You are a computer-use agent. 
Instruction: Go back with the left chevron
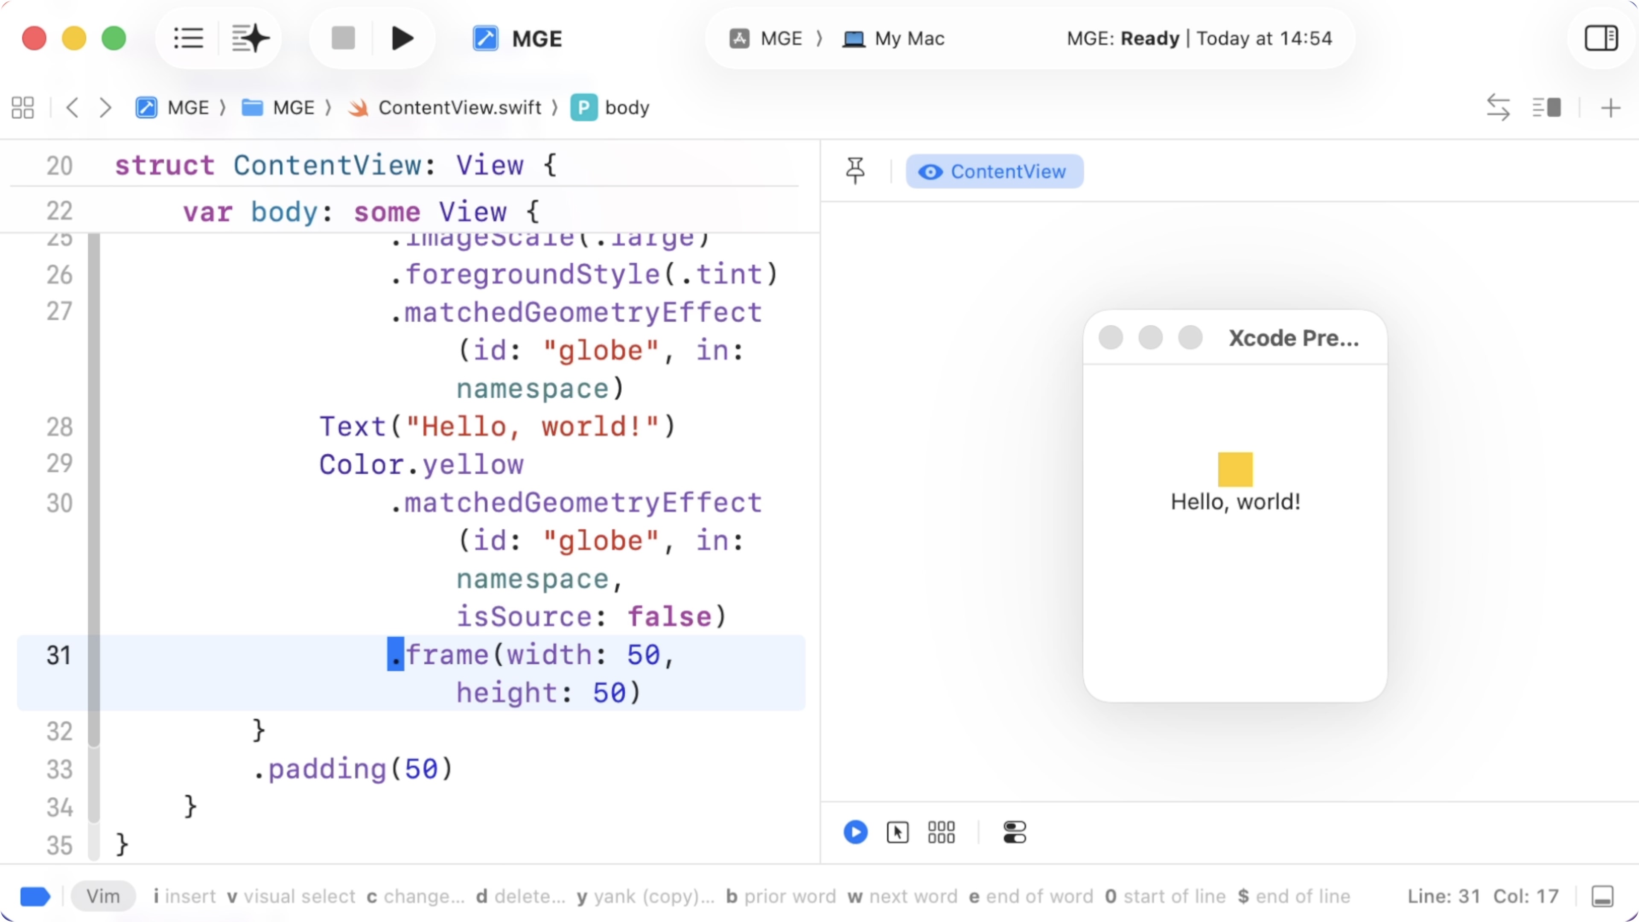tap(73, 108)
